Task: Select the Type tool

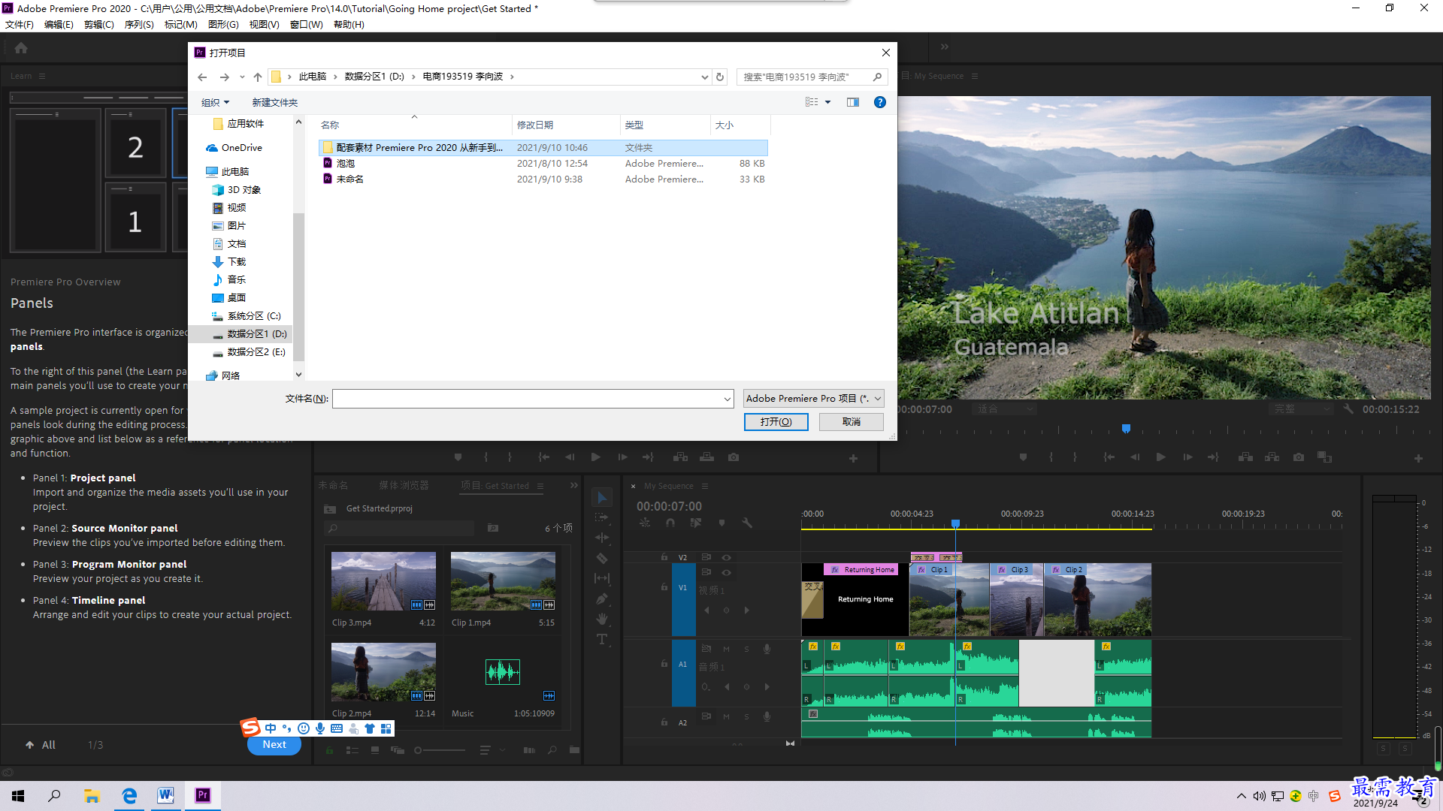Action: tap(602, 639)
